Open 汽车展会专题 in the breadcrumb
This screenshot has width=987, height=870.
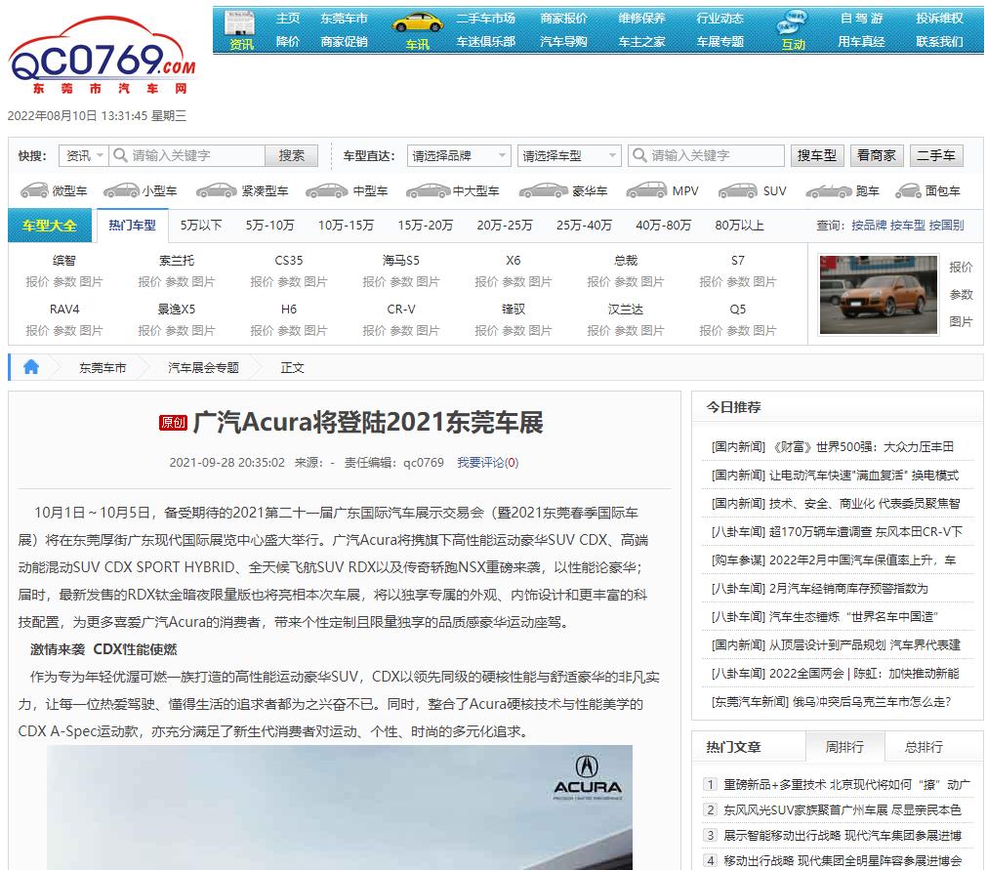tap(203, 368)
